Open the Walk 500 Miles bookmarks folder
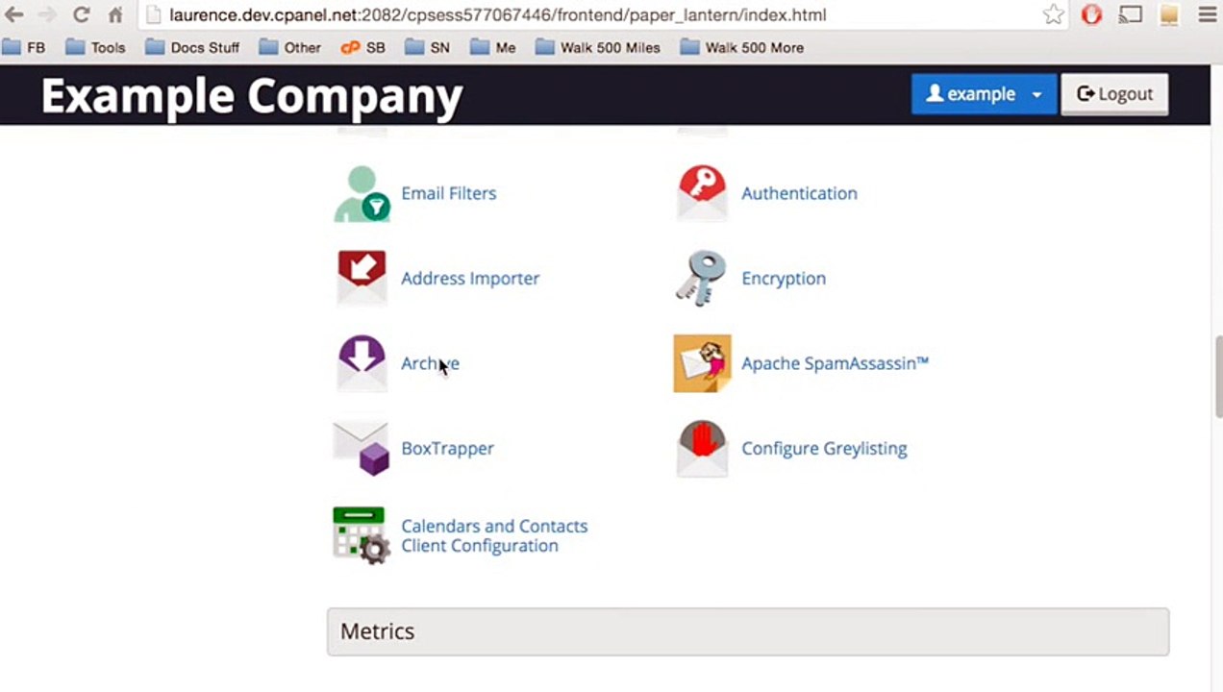Image resolution: width=1223 pixels, height=692 pixels. coord(598,47)
